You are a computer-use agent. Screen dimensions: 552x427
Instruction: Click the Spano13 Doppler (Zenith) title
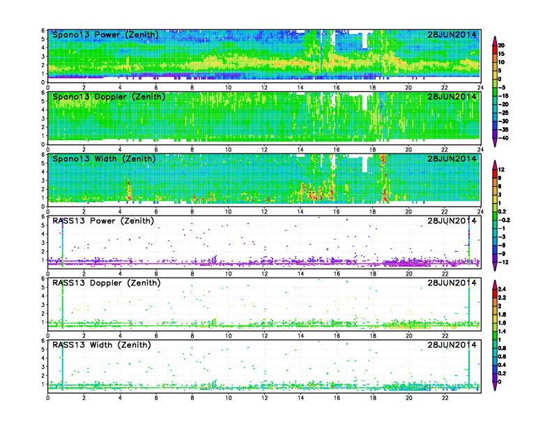tap(109, 97)
